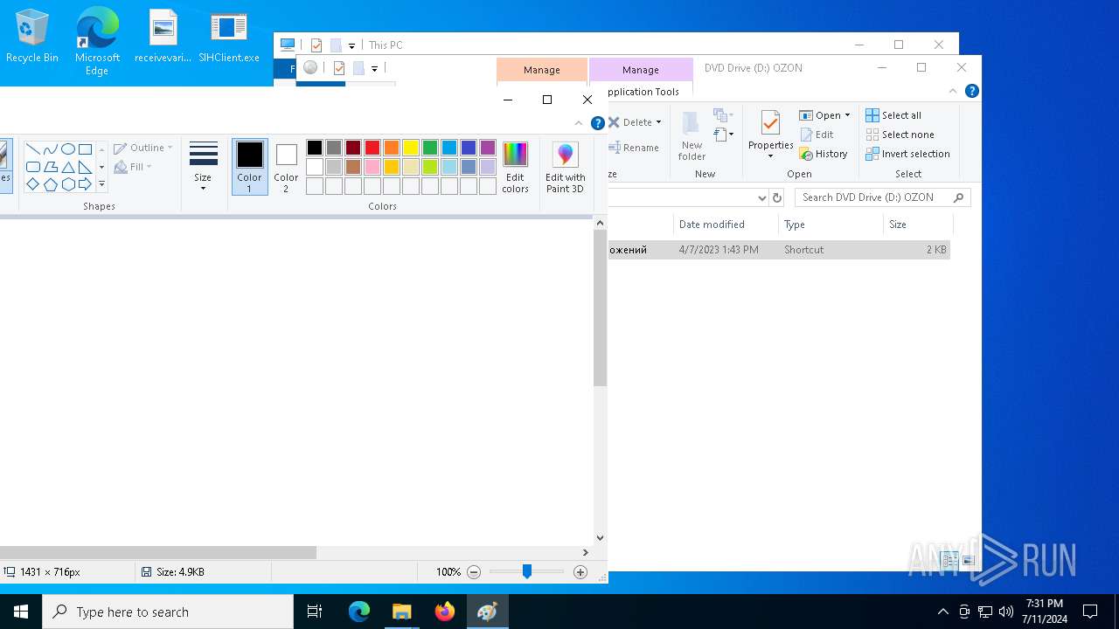The width and height of the screenshot is (1119, 629).
Task: Open the Delete dropdown arrow in Explorer
Action: click(x=658, y=122)
